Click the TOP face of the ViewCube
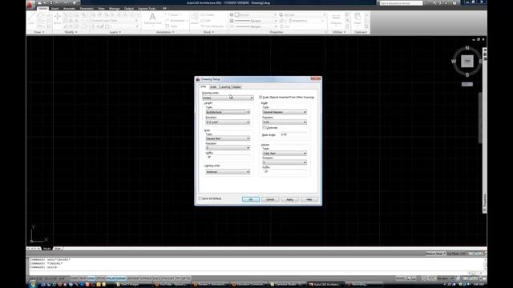Screen dimensions: 513x288 467,61
